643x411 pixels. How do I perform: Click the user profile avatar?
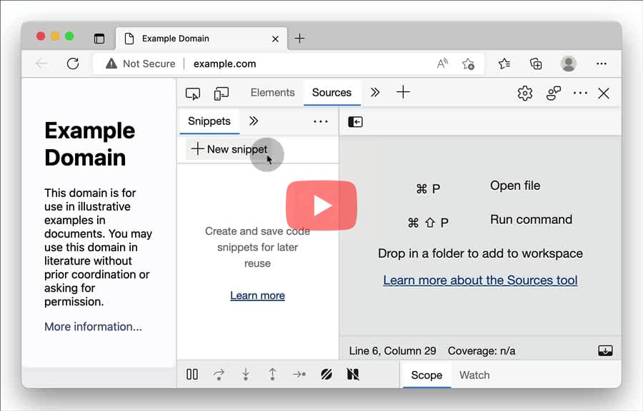pyautogui.click(x=569, y=64)
